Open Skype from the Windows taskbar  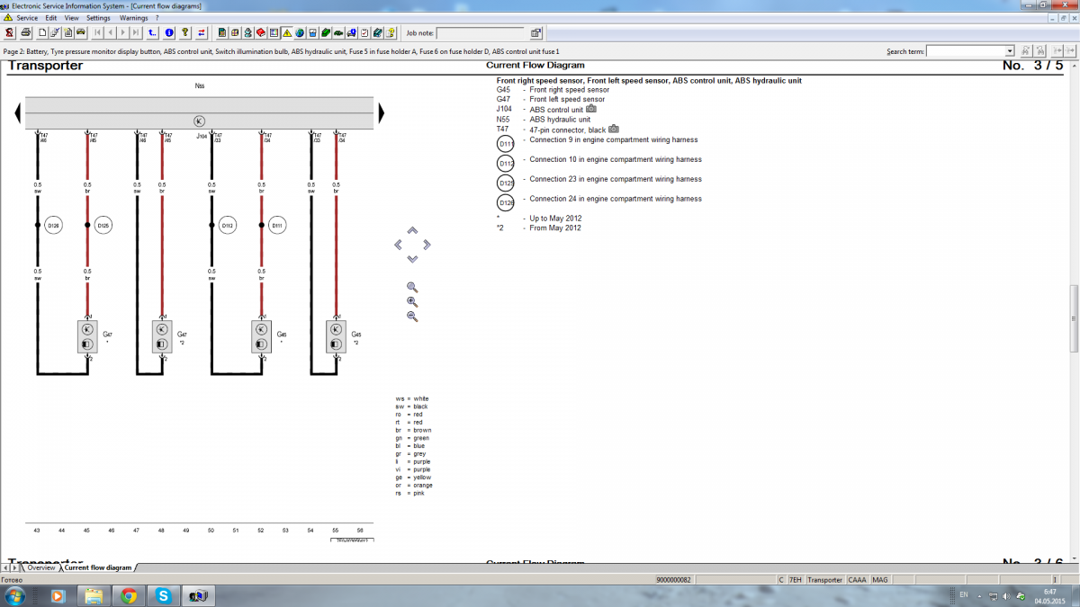tap(163, 595)
